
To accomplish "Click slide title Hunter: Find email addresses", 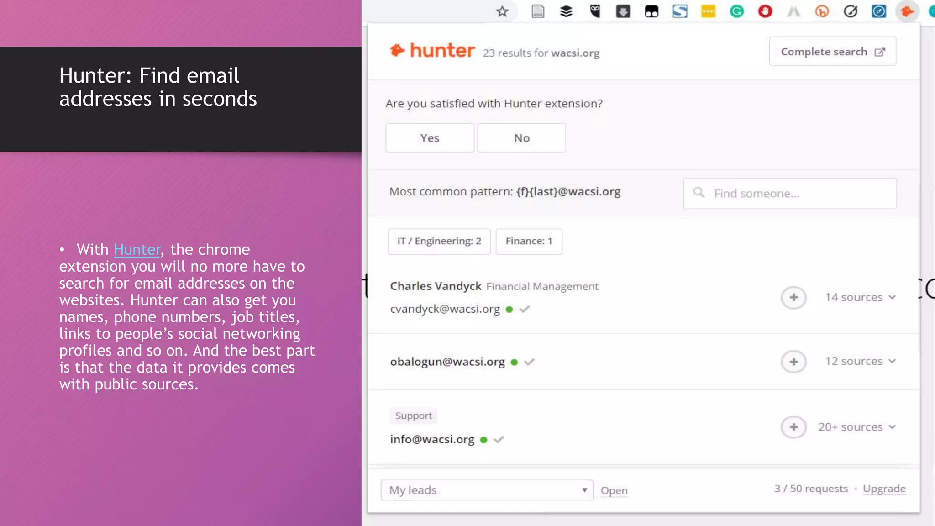I will (158, 87).
